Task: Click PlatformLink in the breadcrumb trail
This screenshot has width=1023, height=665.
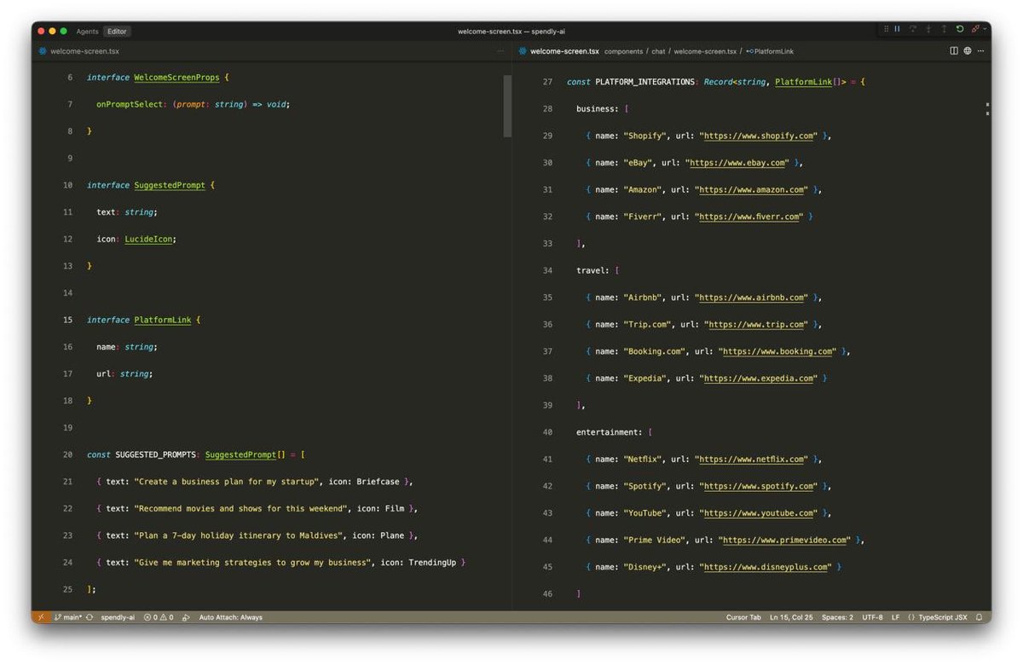Action: point(772,51)
